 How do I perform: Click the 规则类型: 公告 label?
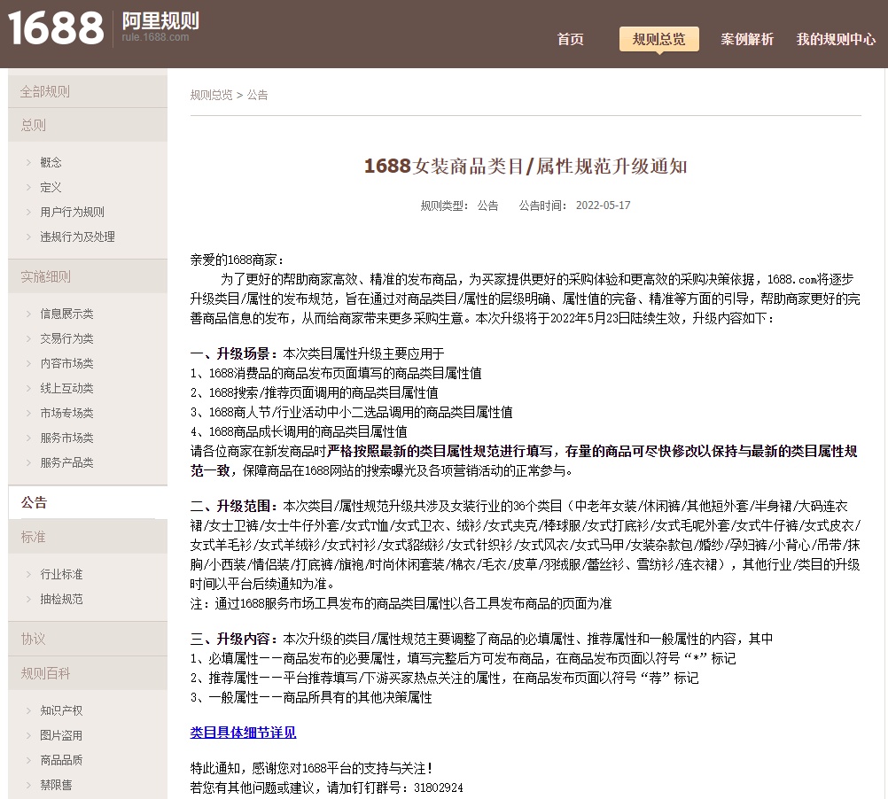[459, 206]
